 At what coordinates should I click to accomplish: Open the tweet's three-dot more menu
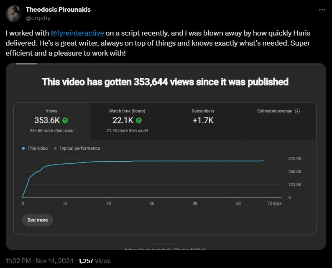pyautogui.click(x=322, y=10)
